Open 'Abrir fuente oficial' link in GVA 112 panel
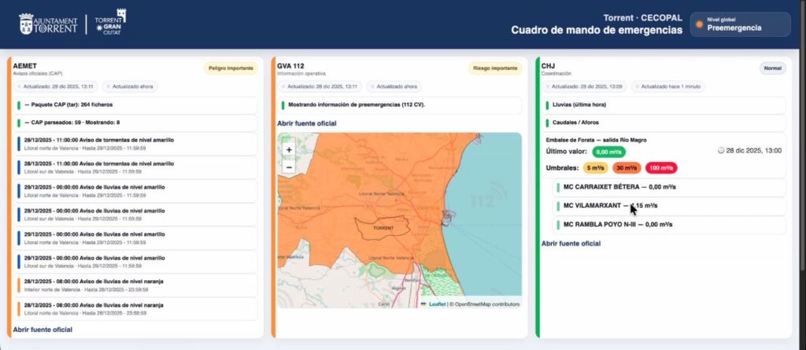 pos(307,123)
